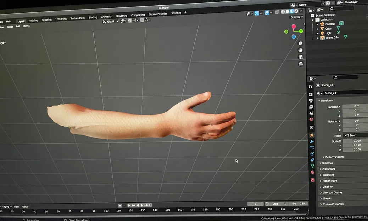Switch to the UV Editing workspace tab
Image resolution: width=368 pixels, height=221 pixels.
coord(61,19)
